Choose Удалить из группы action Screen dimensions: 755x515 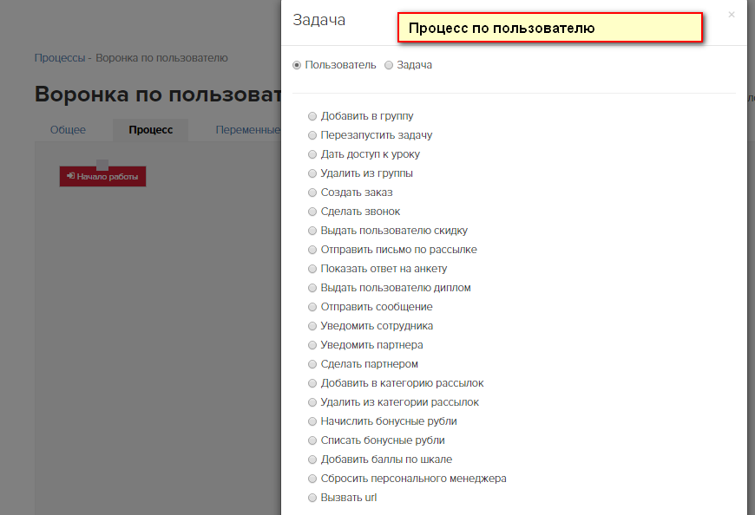(x=312, y=173)
